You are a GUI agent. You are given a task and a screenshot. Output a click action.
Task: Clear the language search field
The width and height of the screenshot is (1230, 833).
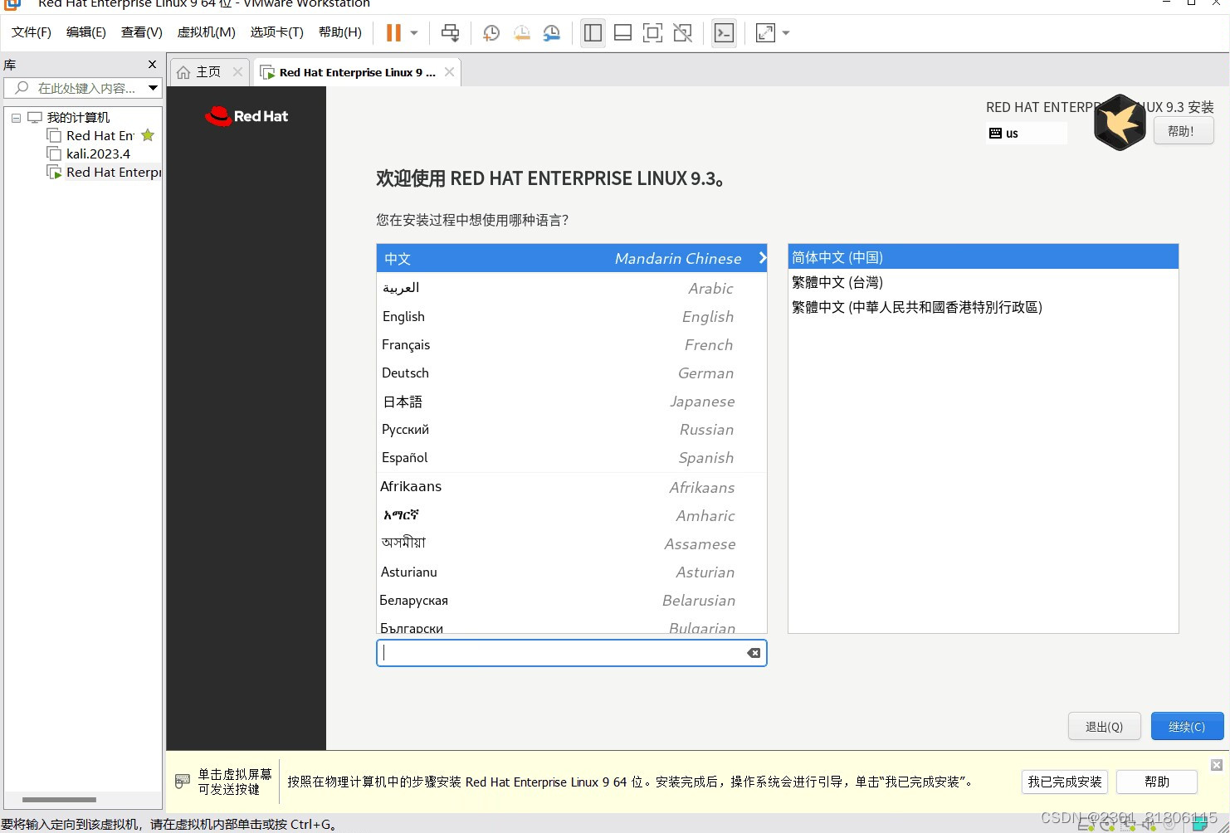pyautogui.click(x=754, y=653)
